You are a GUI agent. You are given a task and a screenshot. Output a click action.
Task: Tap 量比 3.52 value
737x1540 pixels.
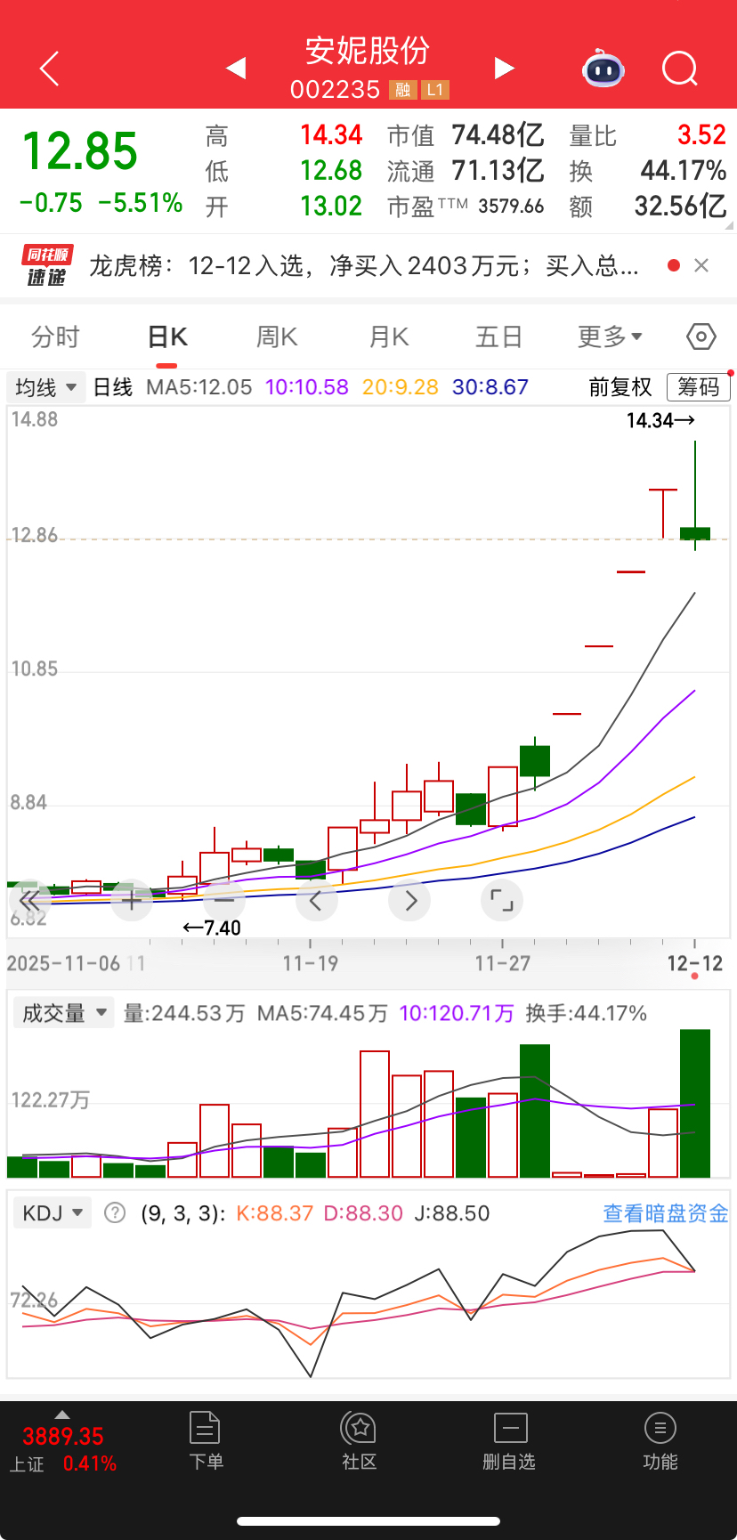pyautogui.click(x=701, y=135)
